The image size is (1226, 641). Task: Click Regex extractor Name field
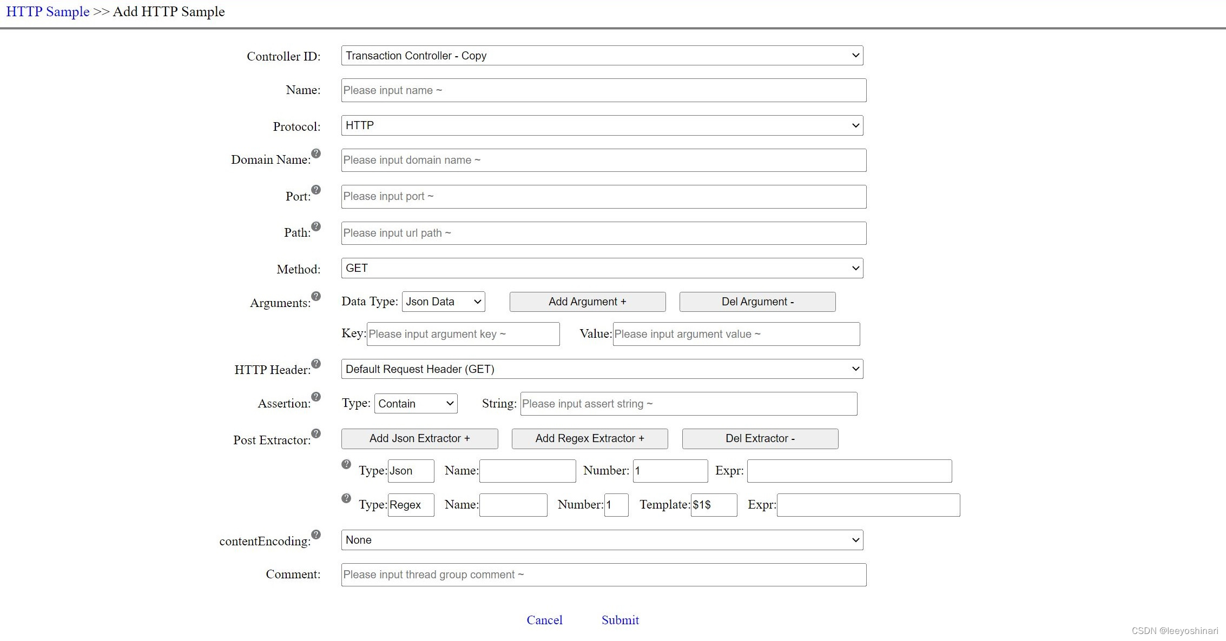[x=513, y=505]
